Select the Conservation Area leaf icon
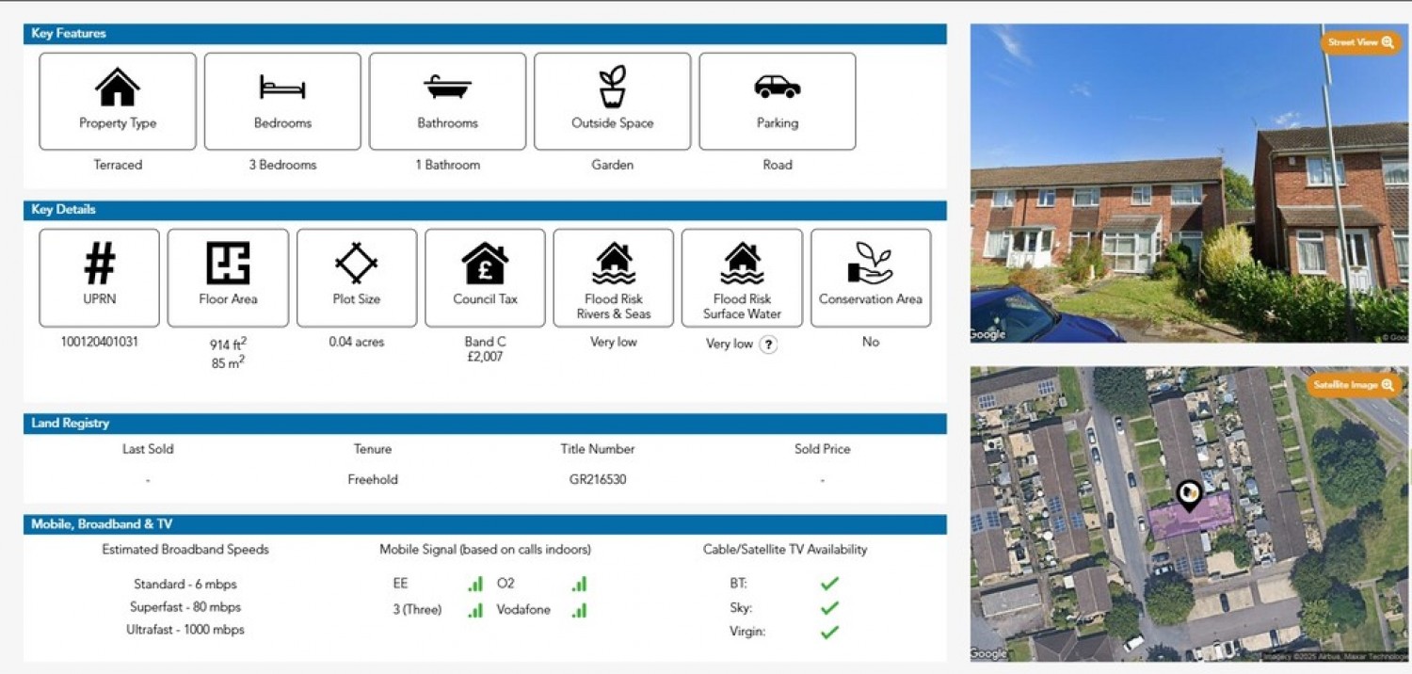Image resolution: width=1412 pixels, height=674 pixels. (871, 264)
